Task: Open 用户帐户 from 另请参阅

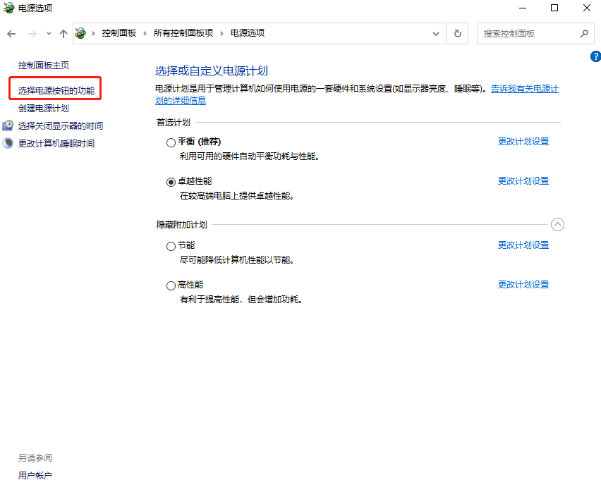Action: tap(35, 475)
